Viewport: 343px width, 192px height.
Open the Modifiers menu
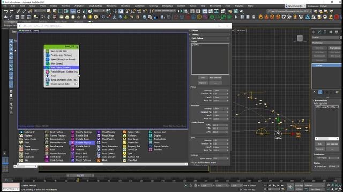[65, 6]
